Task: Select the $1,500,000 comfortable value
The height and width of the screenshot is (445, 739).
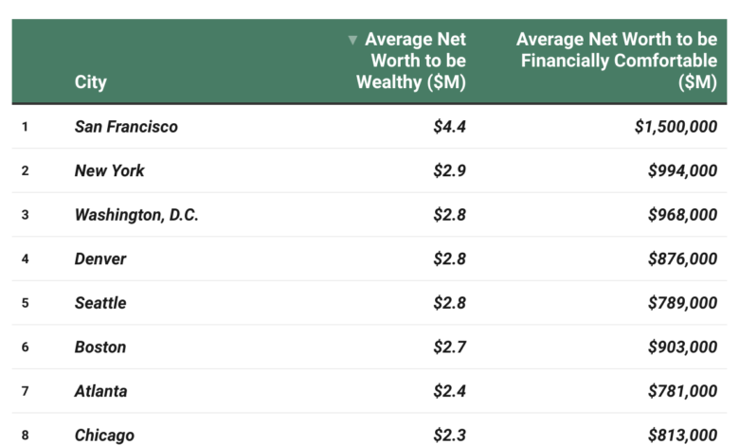Action: click(676, 126)
